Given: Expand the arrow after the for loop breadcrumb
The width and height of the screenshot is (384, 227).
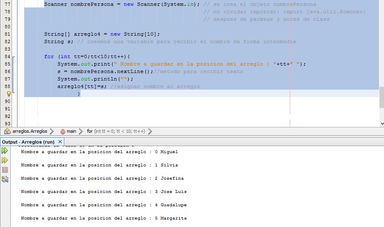Looking at the screenshot, I should [x=150, y=131].
